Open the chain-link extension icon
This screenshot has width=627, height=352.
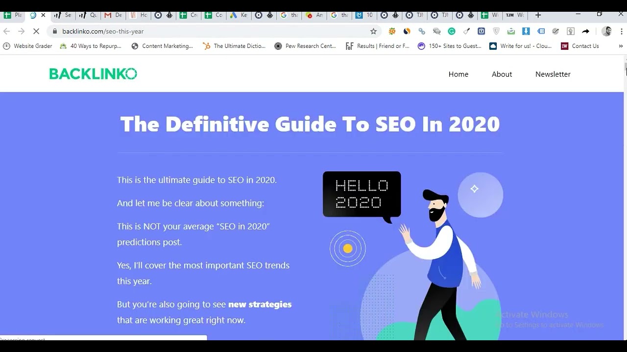(x=422, y=31)
